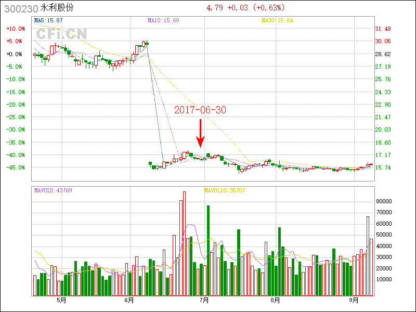Click the stock name 永利股份

tap(57, 8)
